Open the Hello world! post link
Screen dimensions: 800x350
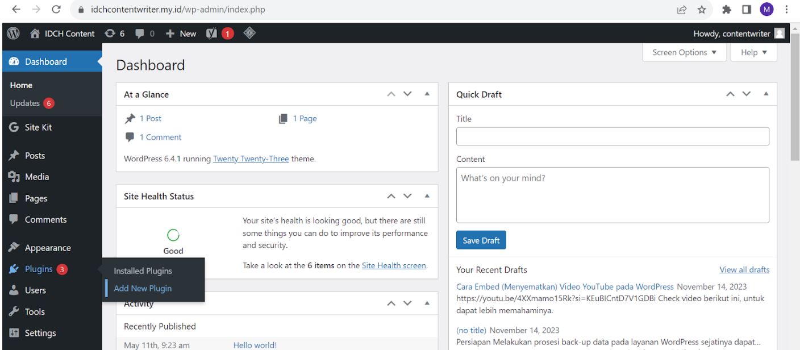click(x=254, y=345)
